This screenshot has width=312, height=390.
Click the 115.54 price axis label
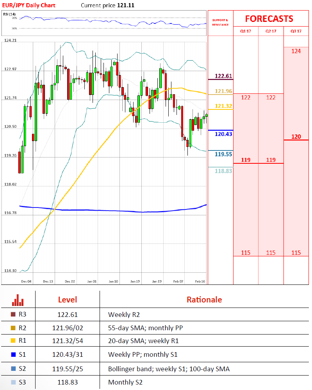[x=11, y=242]
